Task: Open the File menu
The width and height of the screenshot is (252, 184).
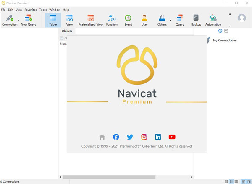Action: pyautogui.click(x=3, y=10)
